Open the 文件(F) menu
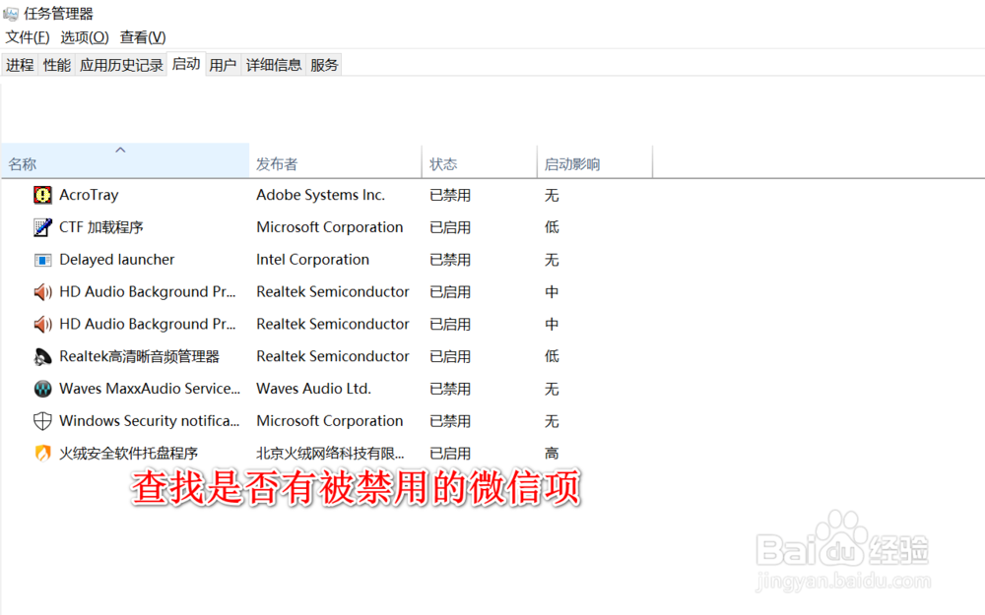Image resolution: width=985 pixels, height=615 pixels. click(x=28, y=37)
